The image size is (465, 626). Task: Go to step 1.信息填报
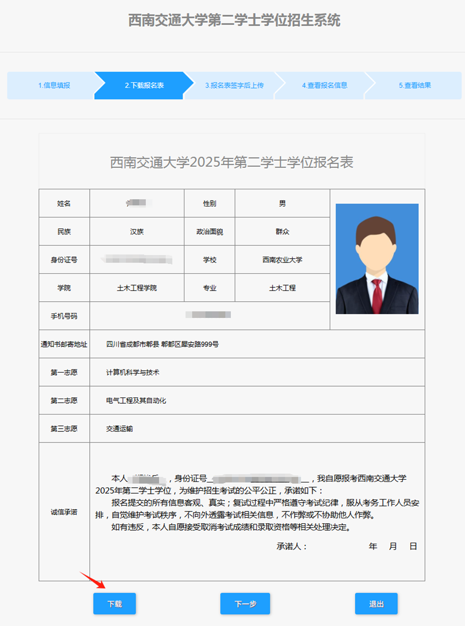tap(54, 86)
